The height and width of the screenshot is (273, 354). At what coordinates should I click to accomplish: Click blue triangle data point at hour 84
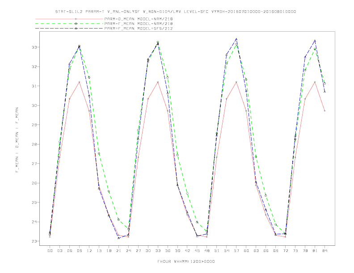324,92
